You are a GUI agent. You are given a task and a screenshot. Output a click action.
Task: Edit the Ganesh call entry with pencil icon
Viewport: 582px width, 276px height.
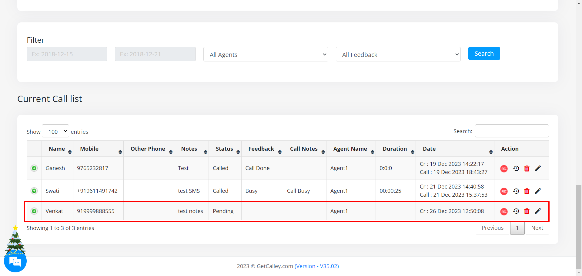pyautogui.click(x=538, y=168)
